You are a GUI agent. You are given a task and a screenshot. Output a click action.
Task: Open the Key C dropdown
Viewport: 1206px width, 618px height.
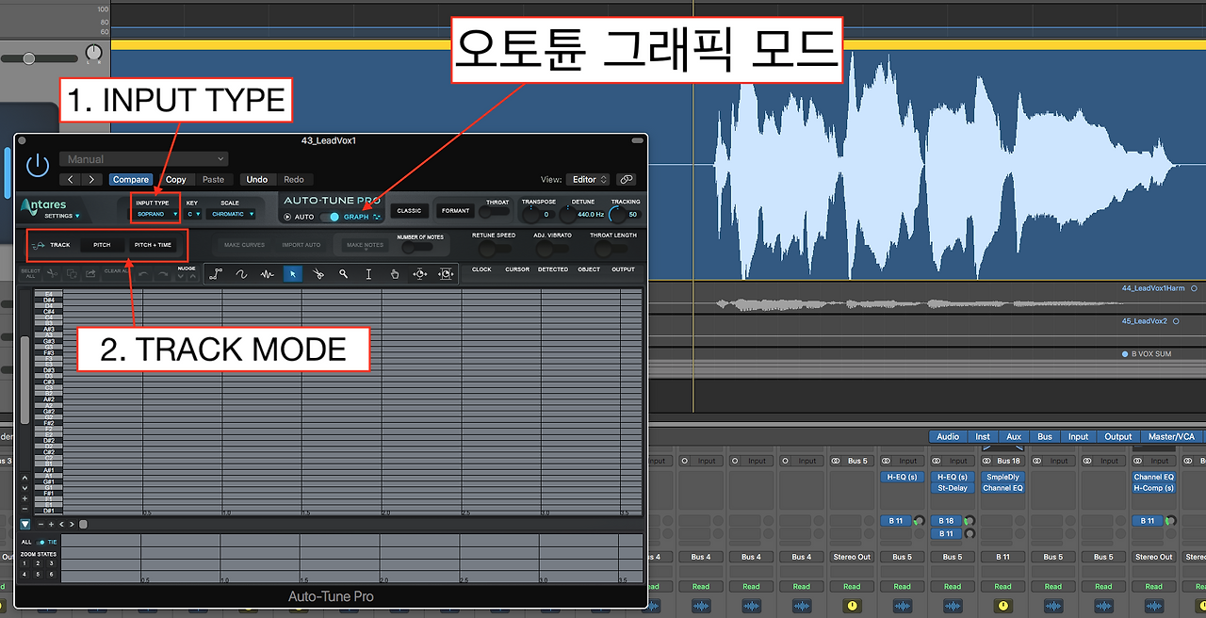[x=193, y=214]
